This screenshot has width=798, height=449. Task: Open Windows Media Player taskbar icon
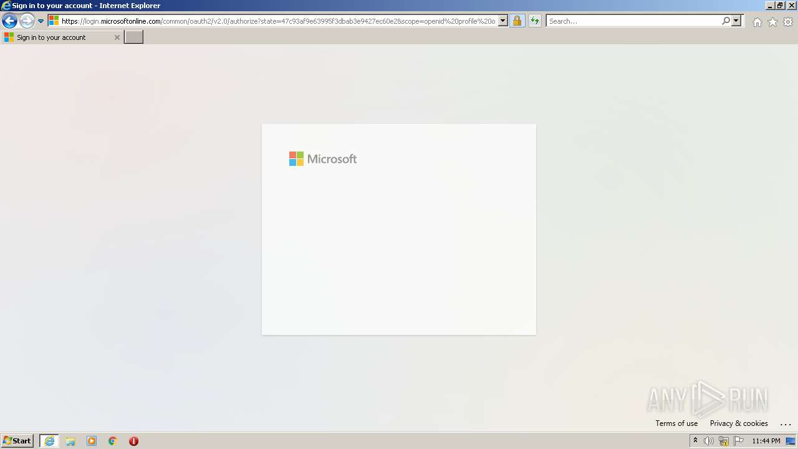92,441
